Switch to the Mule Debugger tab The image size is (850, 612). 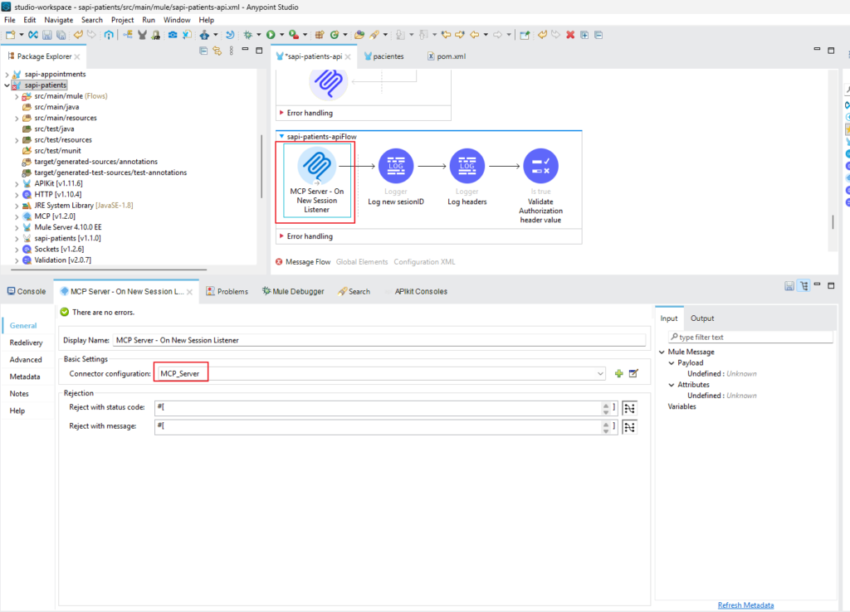(x=293, y=291)
